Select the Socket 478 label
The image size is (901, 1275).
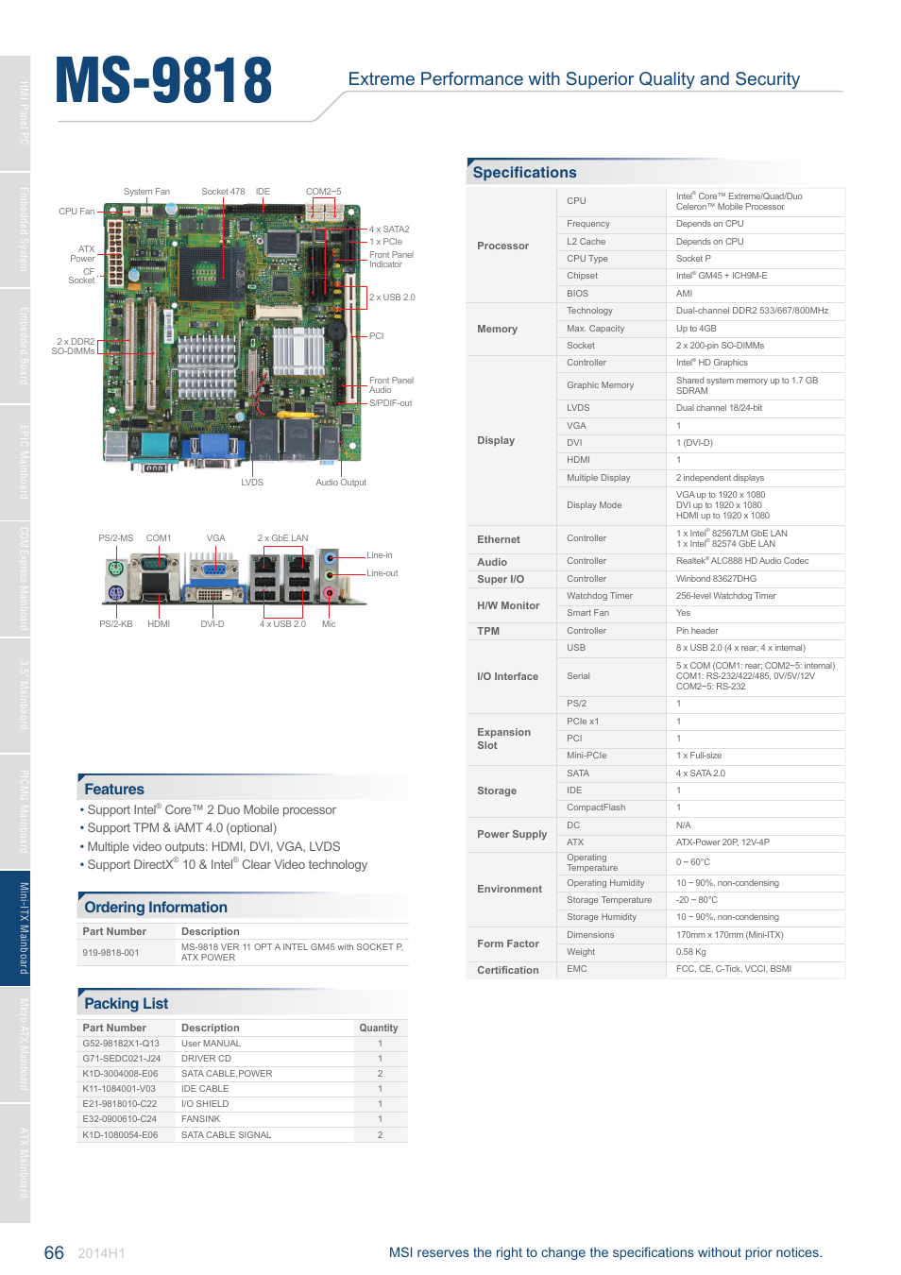click(223, 192)
